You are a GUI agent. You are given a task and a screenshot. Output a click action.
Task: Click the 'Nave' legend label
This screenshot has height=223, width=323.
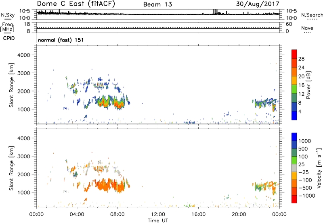pyautogui.click(x=307, y=28)
